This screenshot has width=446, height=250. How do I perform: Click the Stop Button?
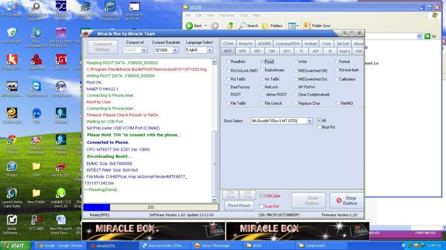[347, 200]
